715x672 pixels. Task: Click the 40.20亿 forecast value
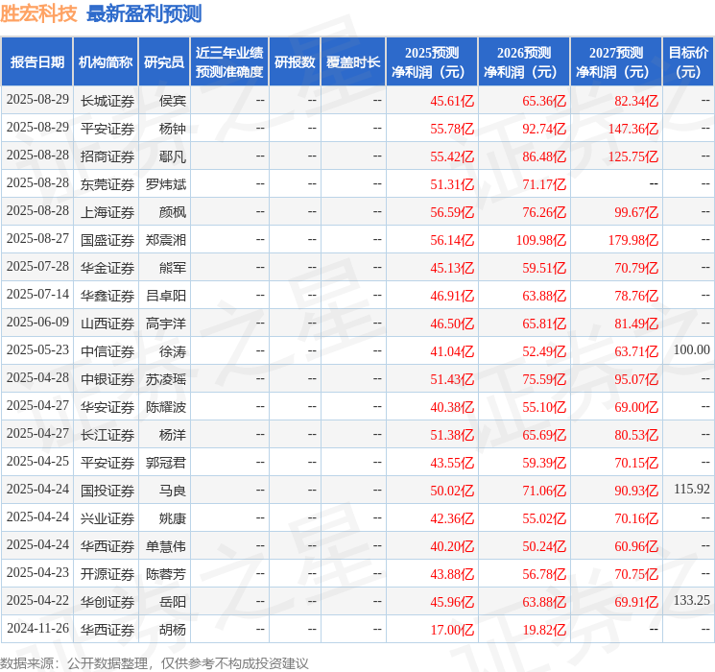click(x=452, y=546)
